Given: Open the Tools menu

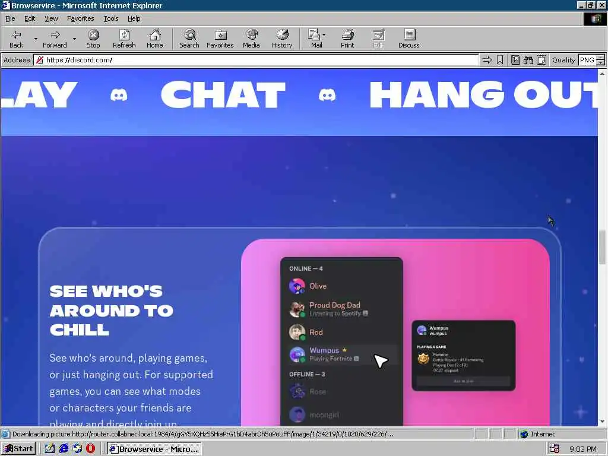Looking at the screenshot, I should 110,18.
